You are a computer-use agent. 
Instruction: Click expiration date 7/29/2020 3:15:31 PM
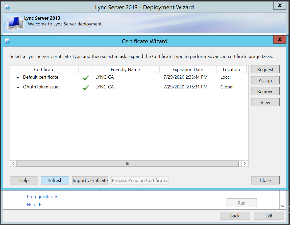[185, 87]
